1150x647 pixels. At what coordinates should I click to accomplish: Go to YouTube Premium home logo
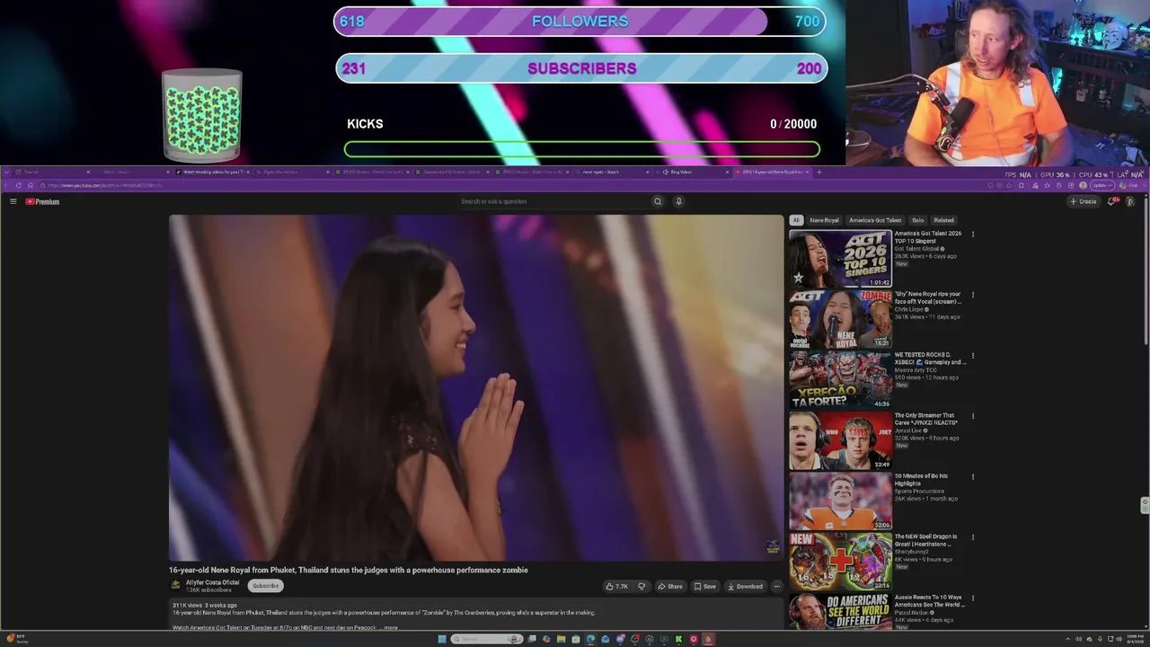click(42, 201)
